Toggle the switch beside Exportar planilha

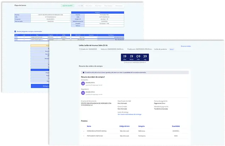coord(80,6)
